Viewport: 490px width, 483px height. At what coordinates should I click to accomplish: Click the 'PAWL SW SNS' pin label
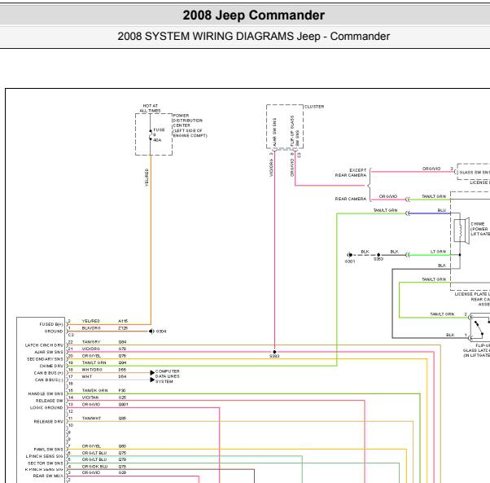(49, 450)
